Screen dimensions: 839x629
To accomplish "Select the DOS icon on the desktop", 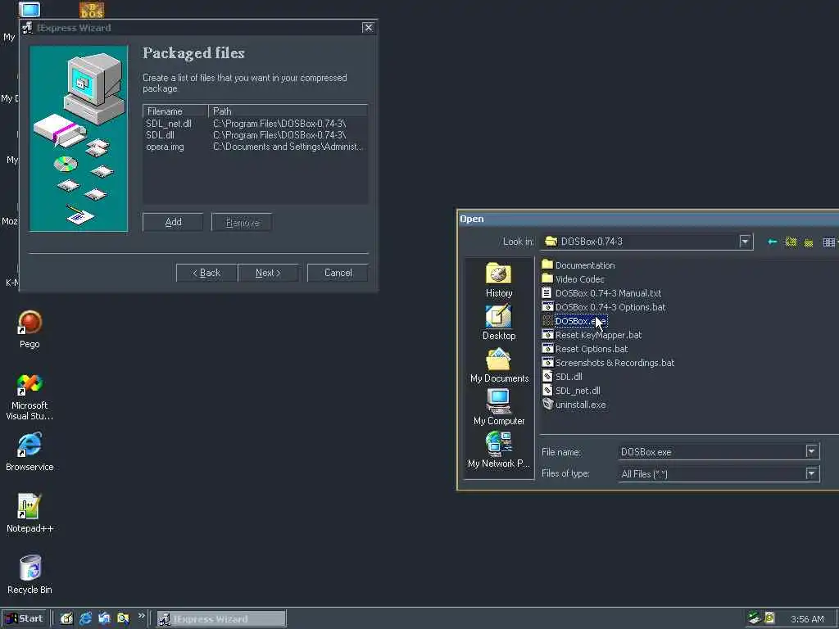I will 92,10.
